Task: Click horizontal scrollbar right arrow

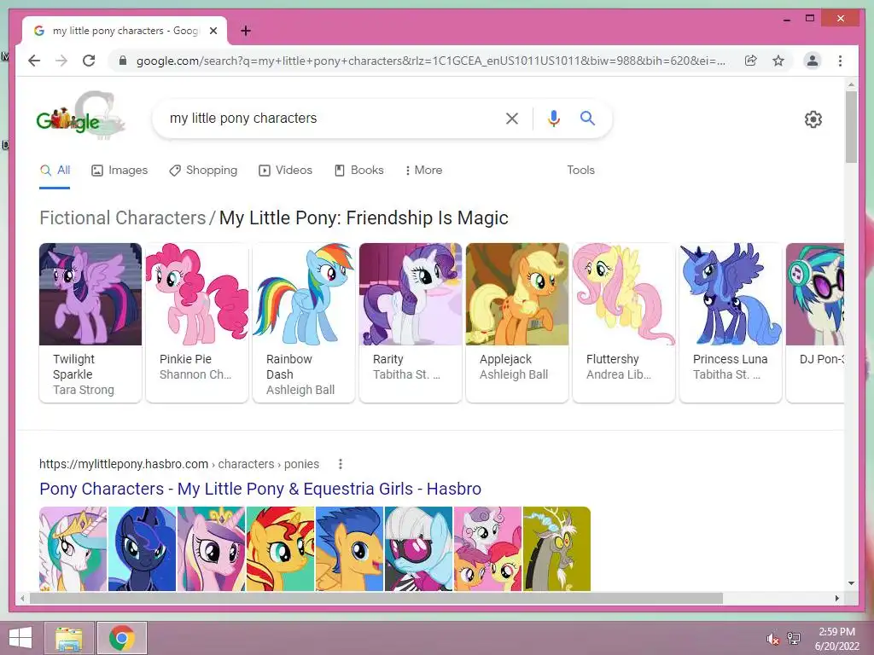Action: (836, 598)
